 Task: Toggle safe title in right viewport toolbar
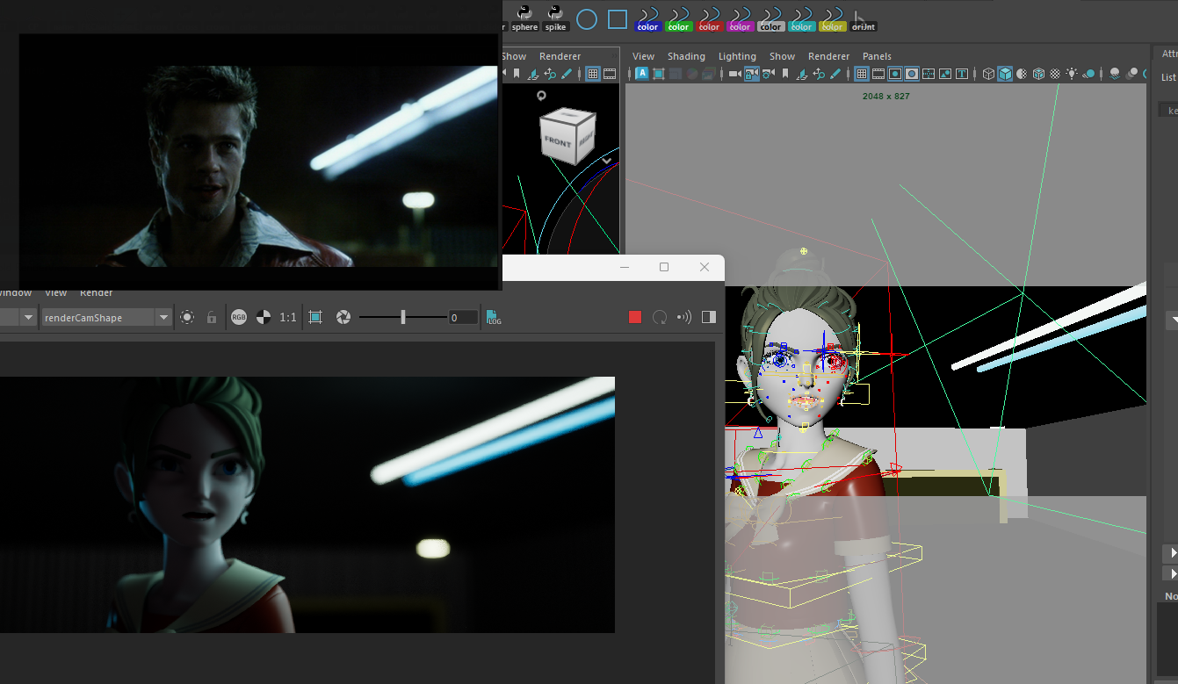point(962,74)
